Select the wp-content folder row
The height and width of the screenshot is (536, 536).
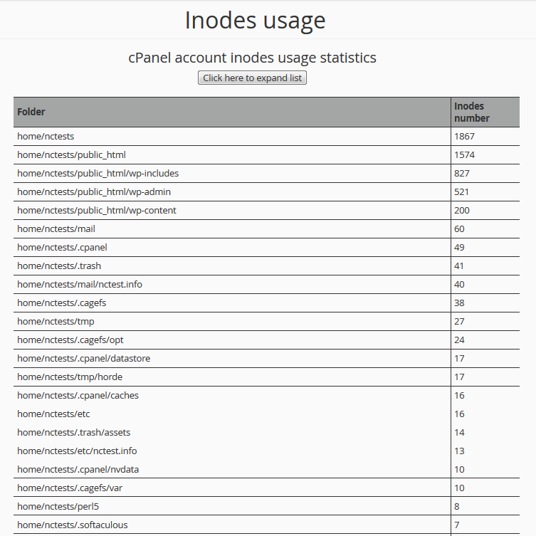(x=267, y=210)
